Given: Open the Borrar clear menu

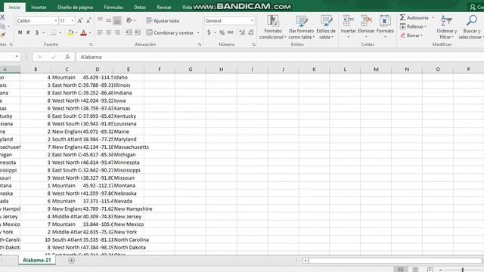Looking at the screenshot, I should point(411,36).
